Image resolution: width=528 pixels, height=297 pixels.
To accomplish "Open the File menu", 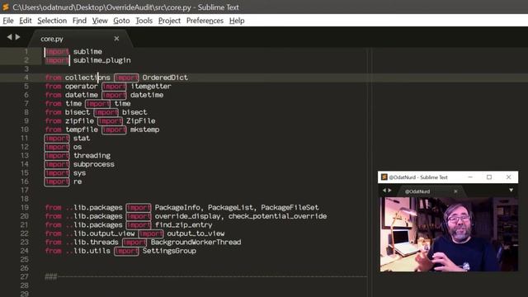I will tap(8, 21).
